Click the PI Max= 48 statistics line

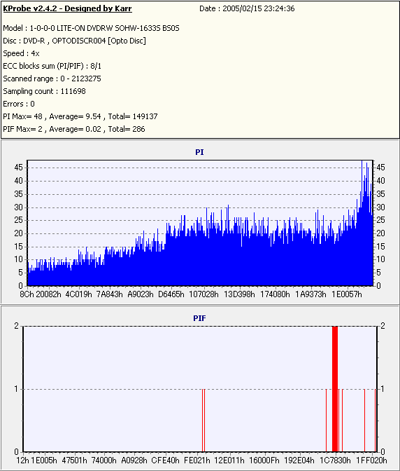80,116
